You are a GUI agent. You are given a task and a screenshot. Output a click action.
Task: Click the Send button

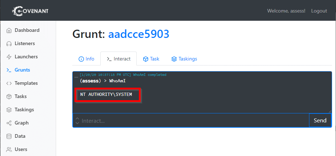[320, 121]
